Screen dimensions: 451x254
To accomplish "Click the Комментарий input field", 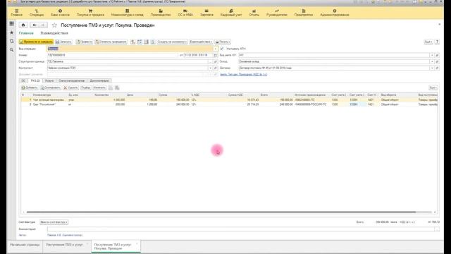I will click(x=241, y=229).
